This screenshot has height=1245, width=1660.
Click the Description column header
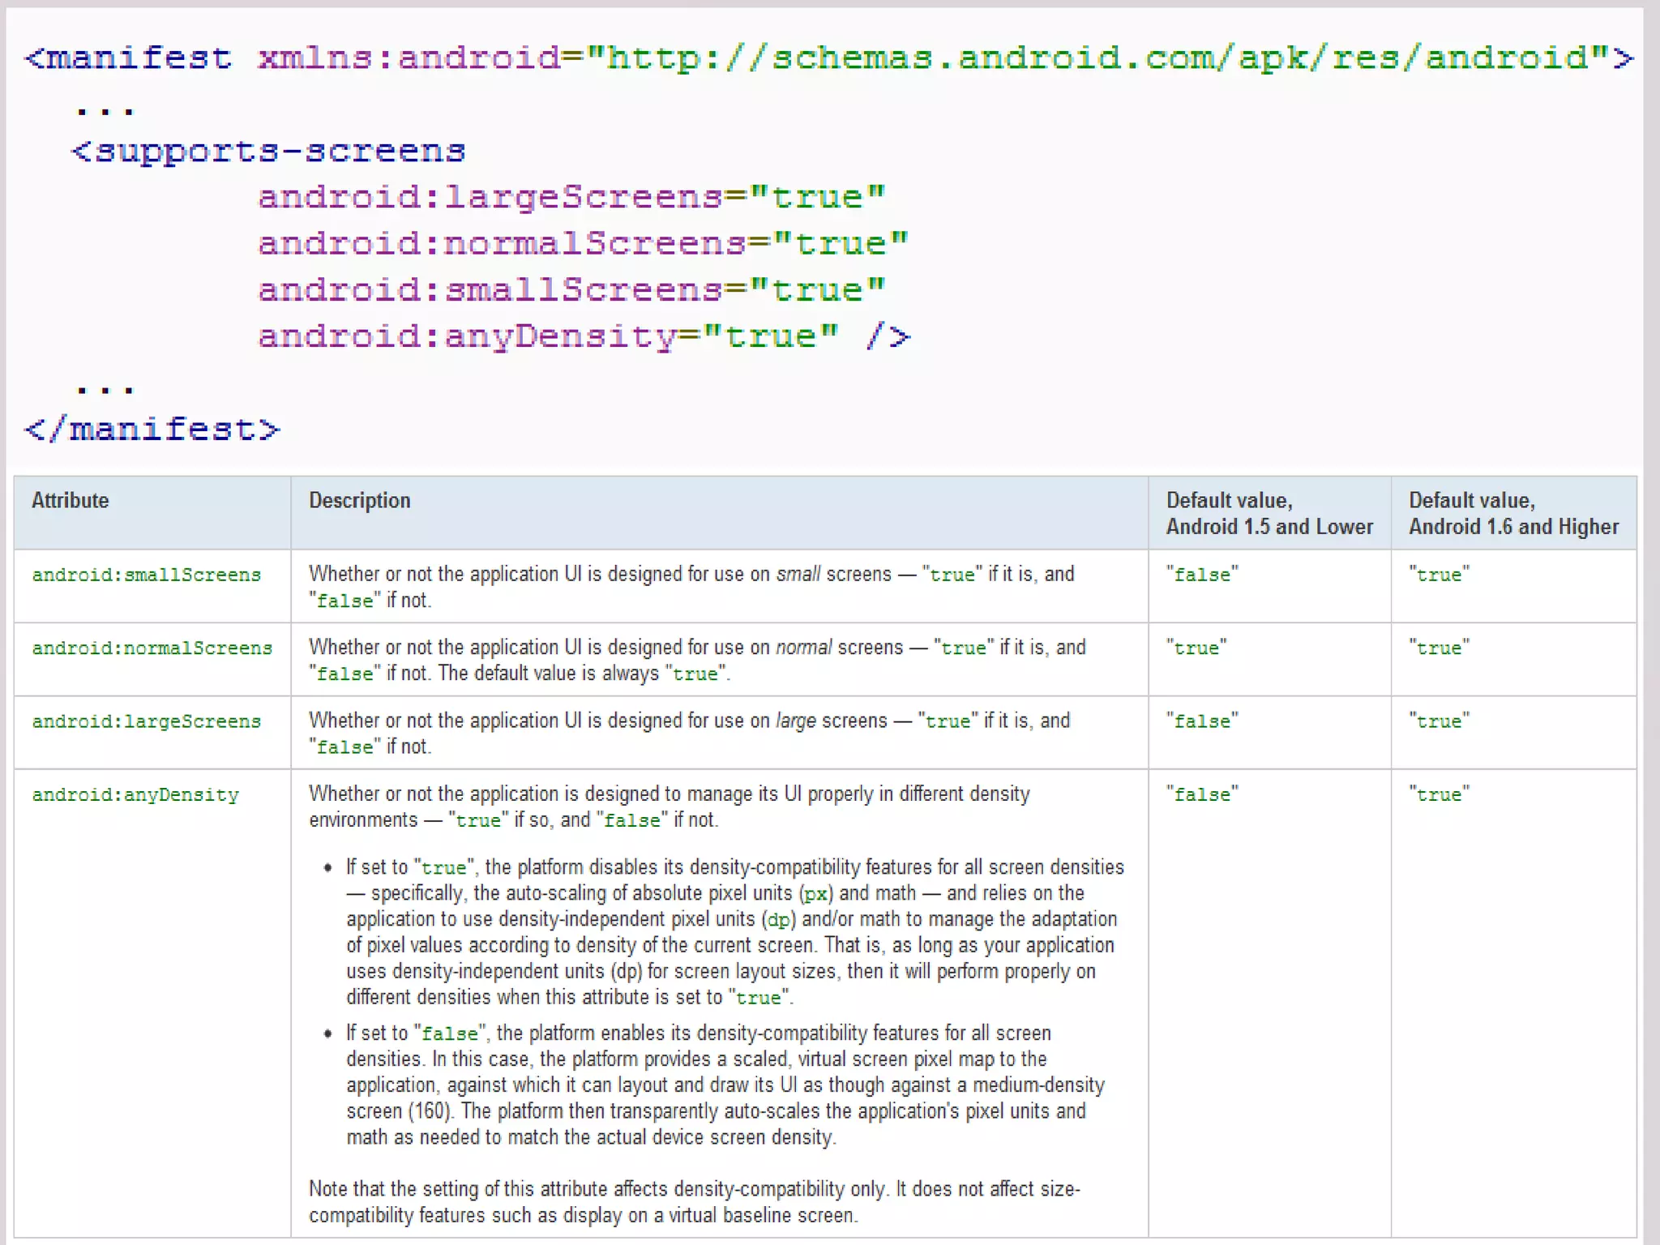click(x=359, y=500)
